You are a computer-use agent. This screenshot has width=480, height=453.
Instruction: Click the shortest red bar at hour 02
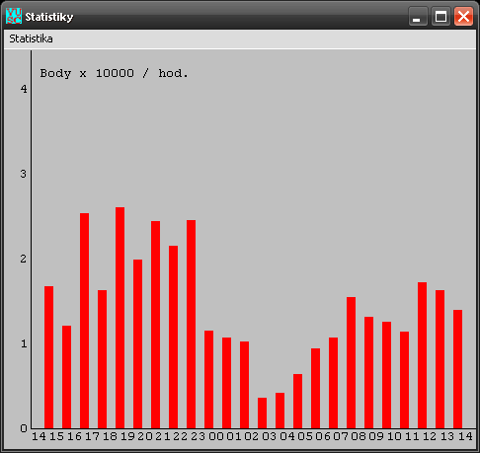tap(262, 413)
